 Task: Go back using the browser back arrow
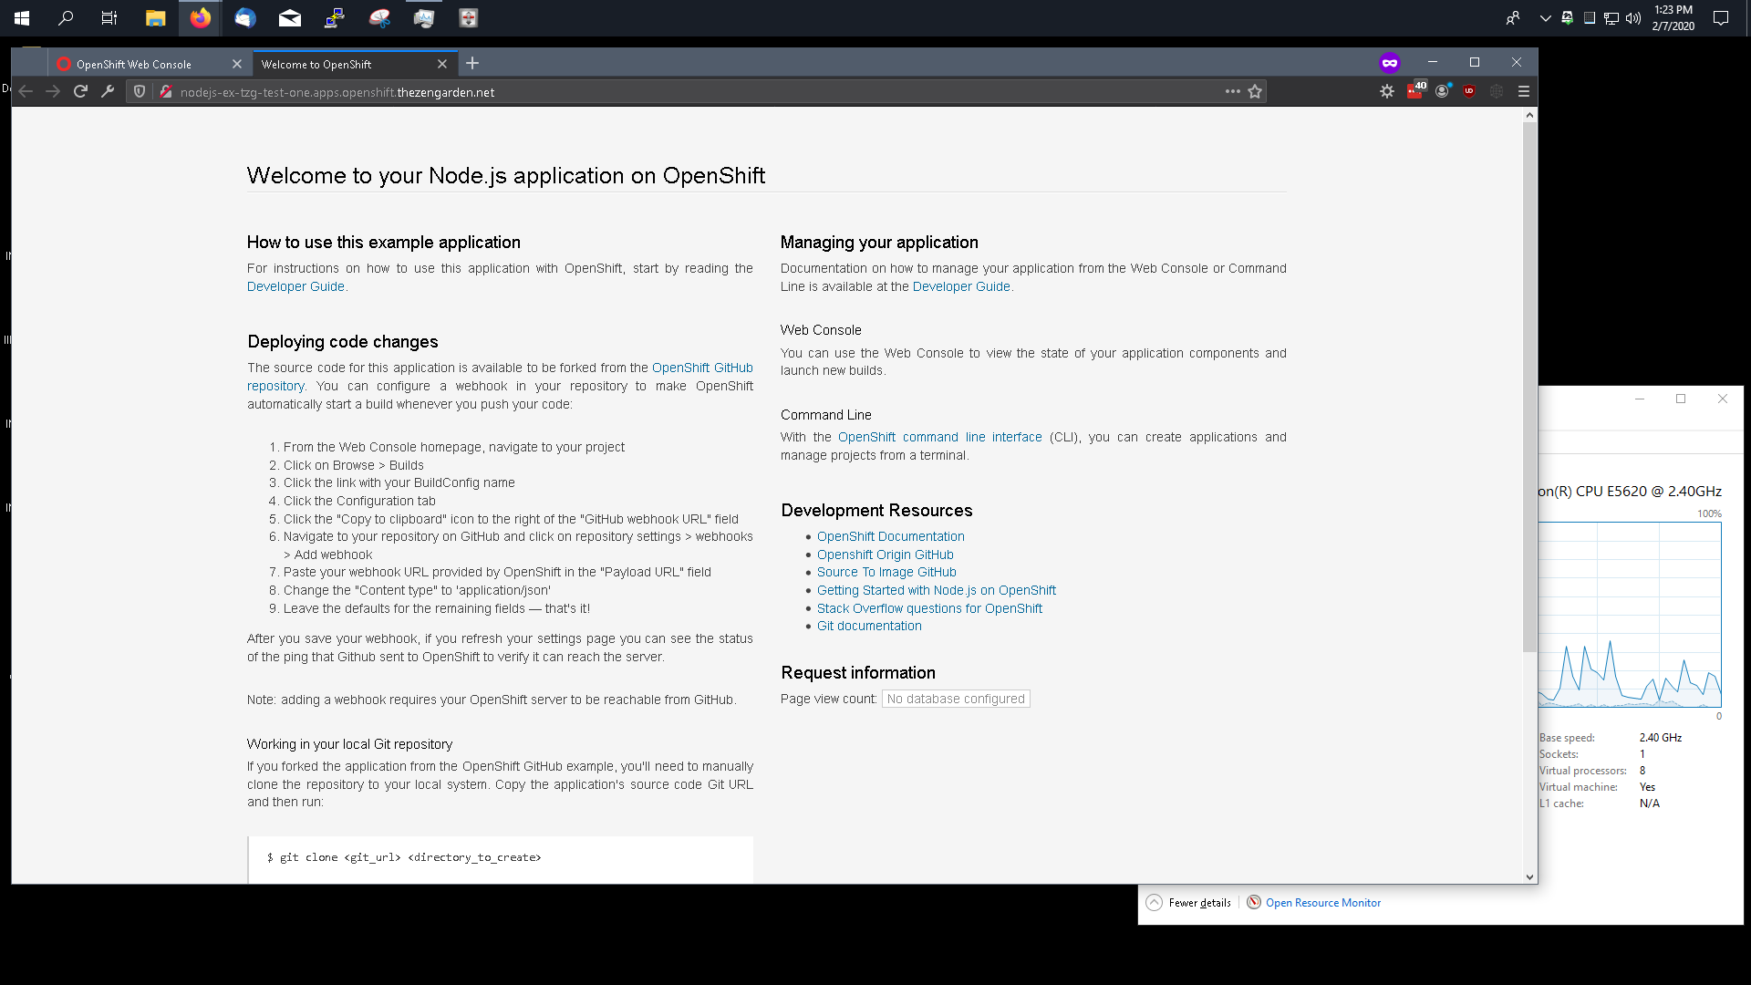point(26,91)
